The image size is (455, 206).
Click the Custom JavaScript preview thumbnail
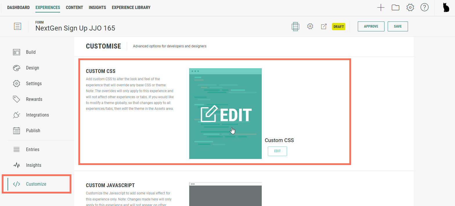(x=225, y=194)
